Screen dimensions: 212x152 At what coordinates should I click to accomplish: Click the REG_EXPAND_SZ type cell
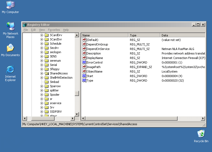tap(141, 67)
